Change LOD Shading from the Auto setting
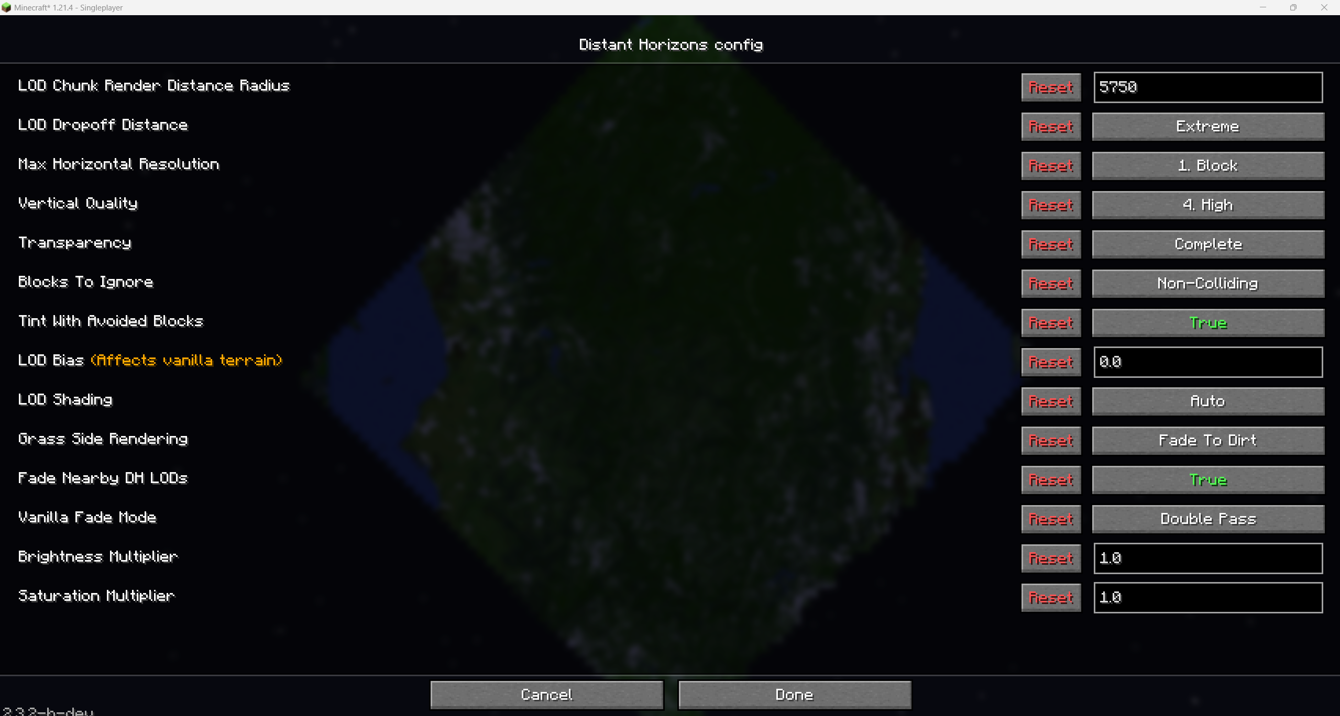The image size is (1340, 716). [x=1207, y=401]
